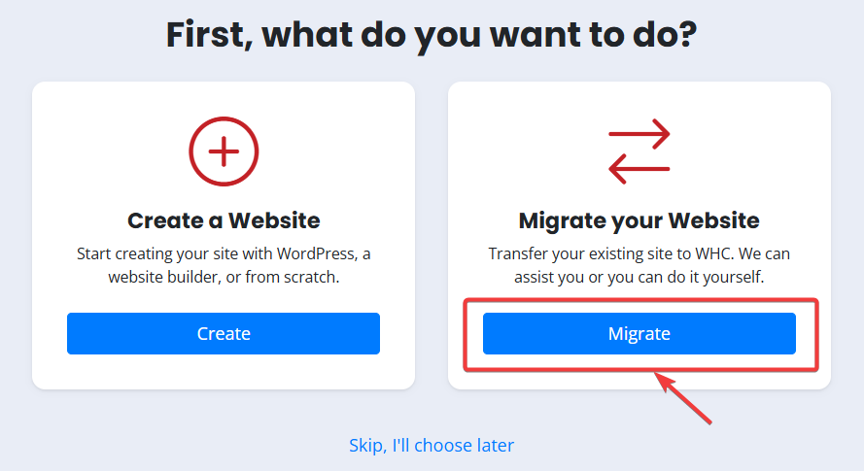
Task: Click the Migrate your Website heading
Action: tap(639, 220)
